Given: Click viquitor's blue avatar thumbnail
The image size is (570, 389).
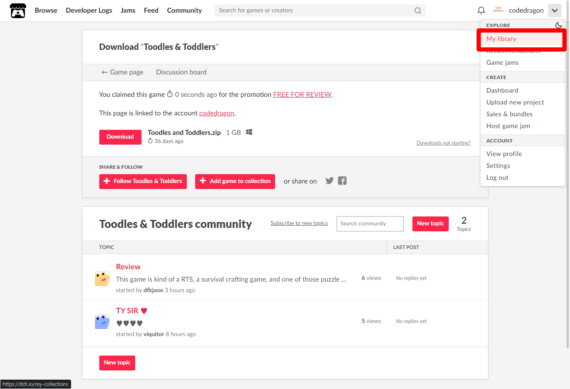Looking at the screenshot, I should tap(102, 322).
